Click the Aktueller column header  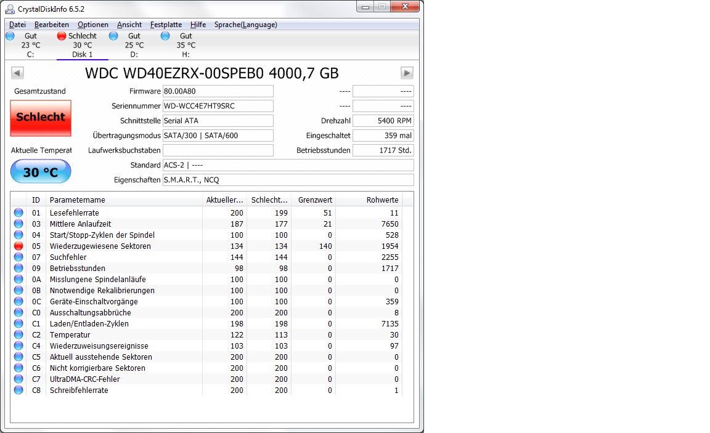224,200
